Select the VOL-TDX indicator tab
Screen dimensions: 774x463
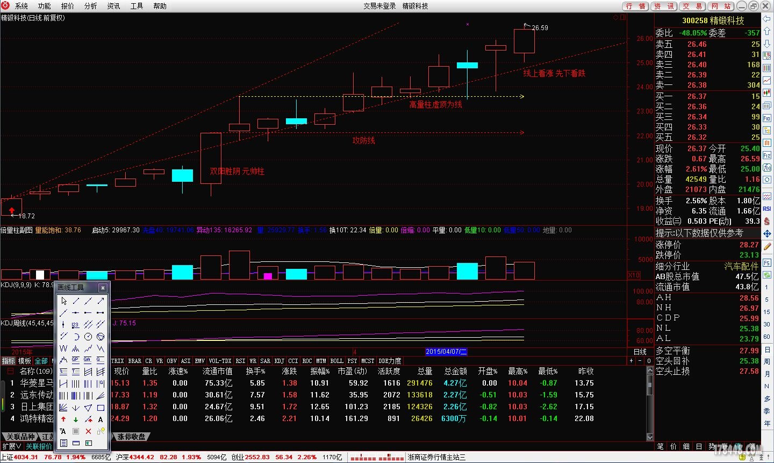pos(220,361)
